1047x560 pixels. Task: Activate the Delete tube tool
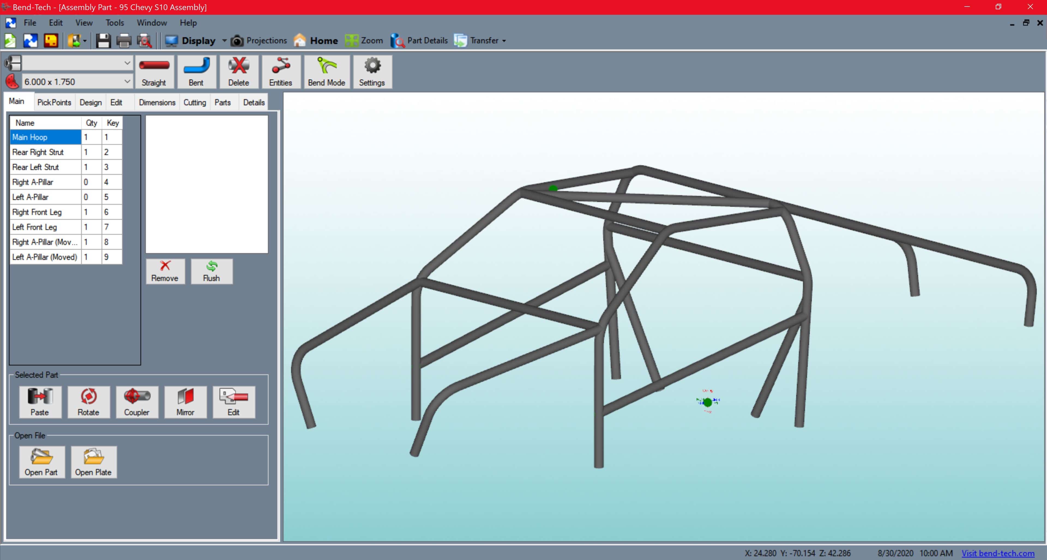(x=239, y=72)
